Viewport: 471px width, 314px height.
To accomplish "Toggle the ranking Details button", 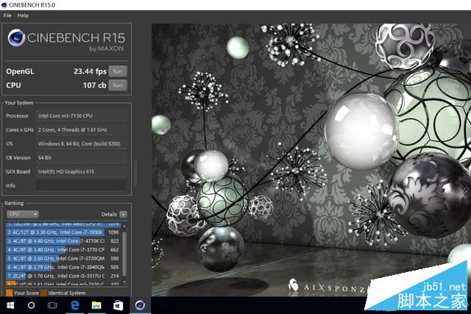I will [124, 214].
